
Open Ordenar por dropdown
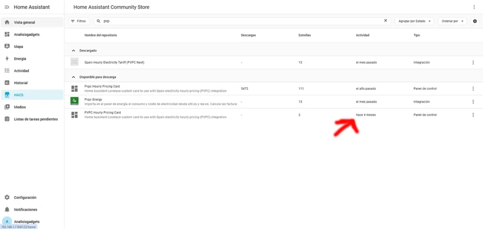click(x=452, y=21)
